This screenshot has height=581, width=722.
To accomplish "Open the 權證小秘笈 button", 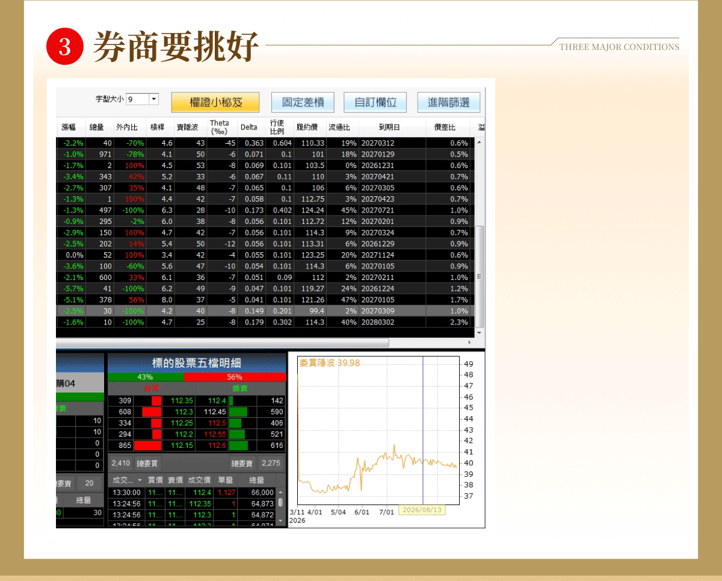I will tap(215, 102).
